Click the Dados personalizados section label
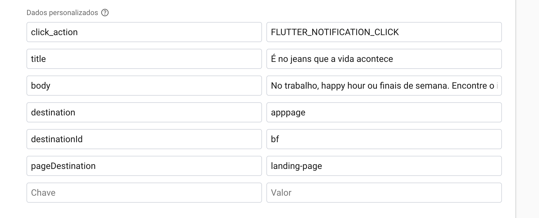 (x=62, y=13)
